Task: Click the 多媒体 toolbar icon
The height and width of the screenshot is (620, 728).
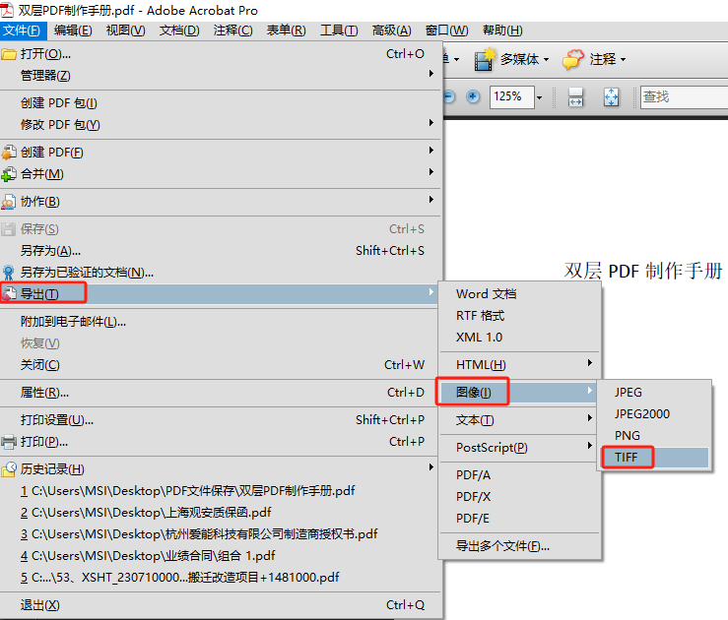Action: coord(485,59)
